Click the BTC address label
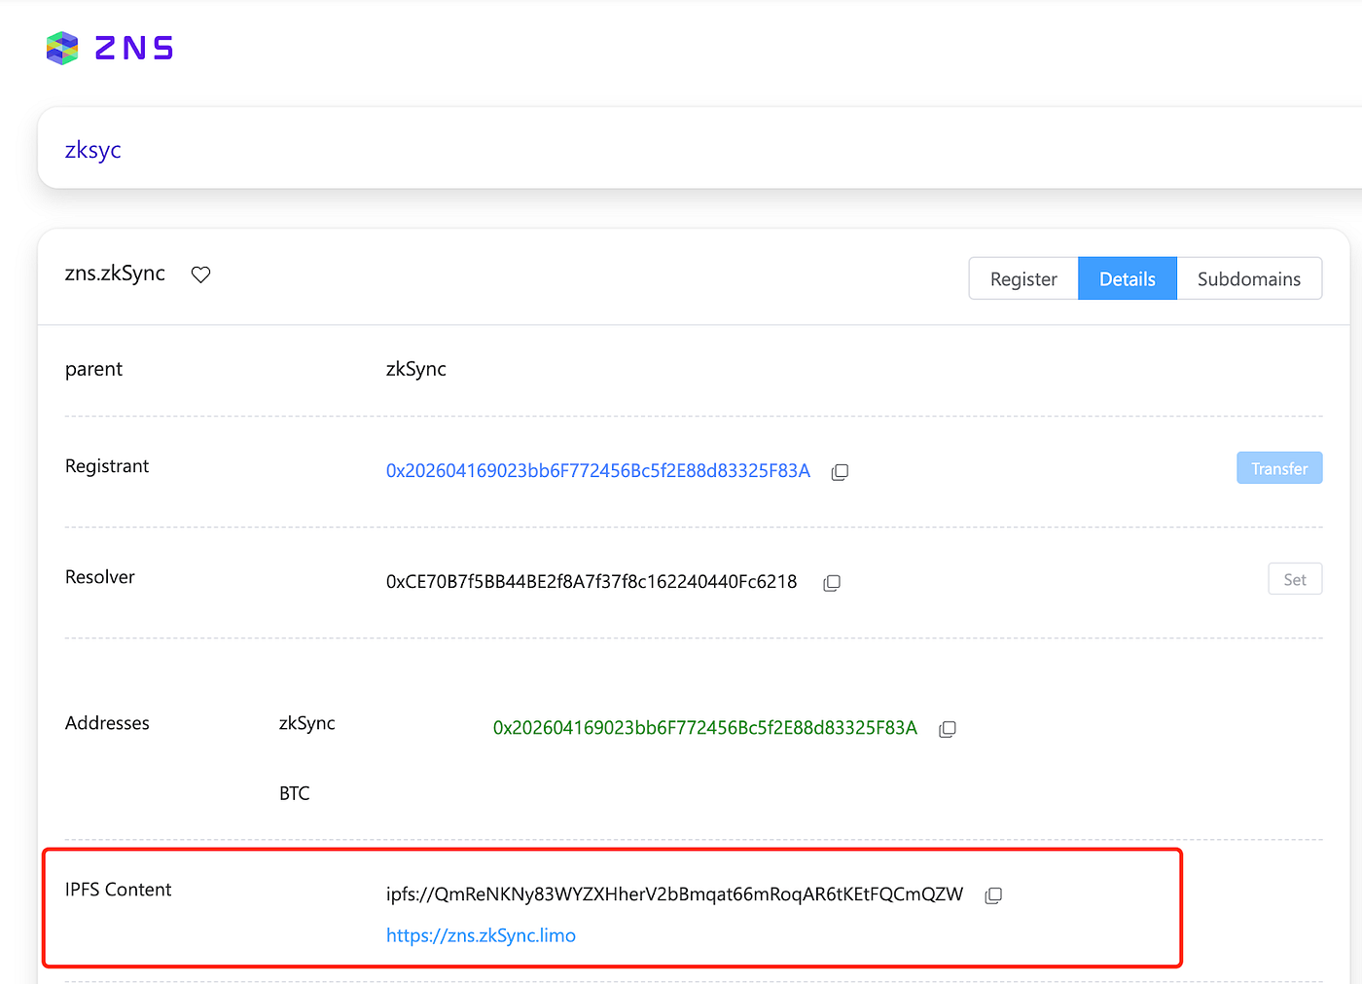This screenshot has height=984, width=1362. [295, 793]
